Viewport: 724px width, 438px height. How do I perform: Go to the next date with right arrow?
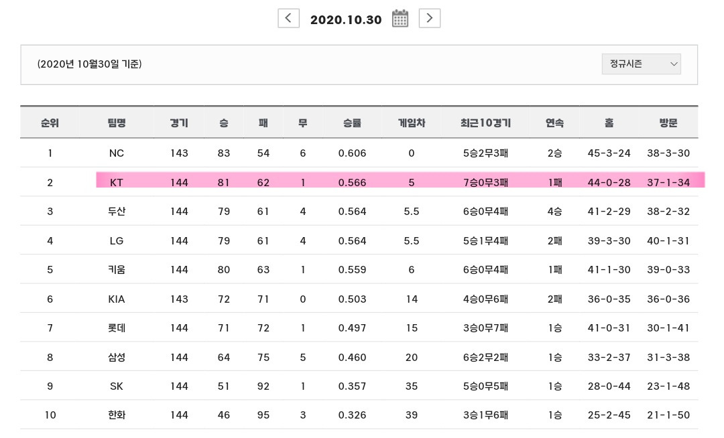click(430, 19)
